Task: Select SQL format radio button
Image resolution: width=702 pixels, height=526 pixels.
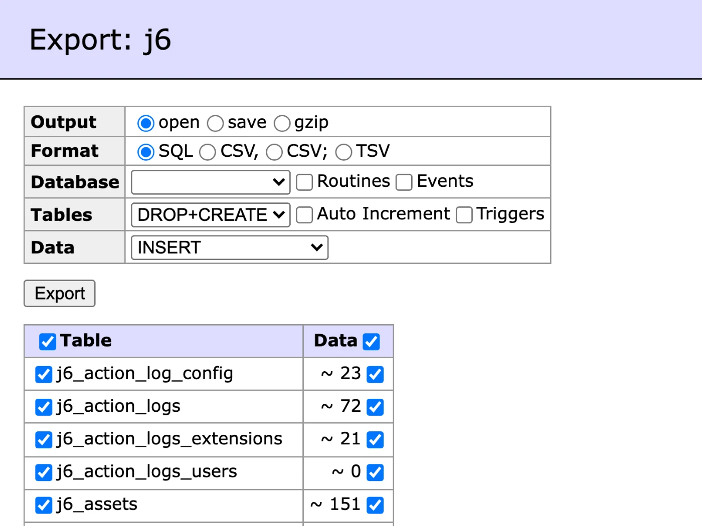Action: 146,152
